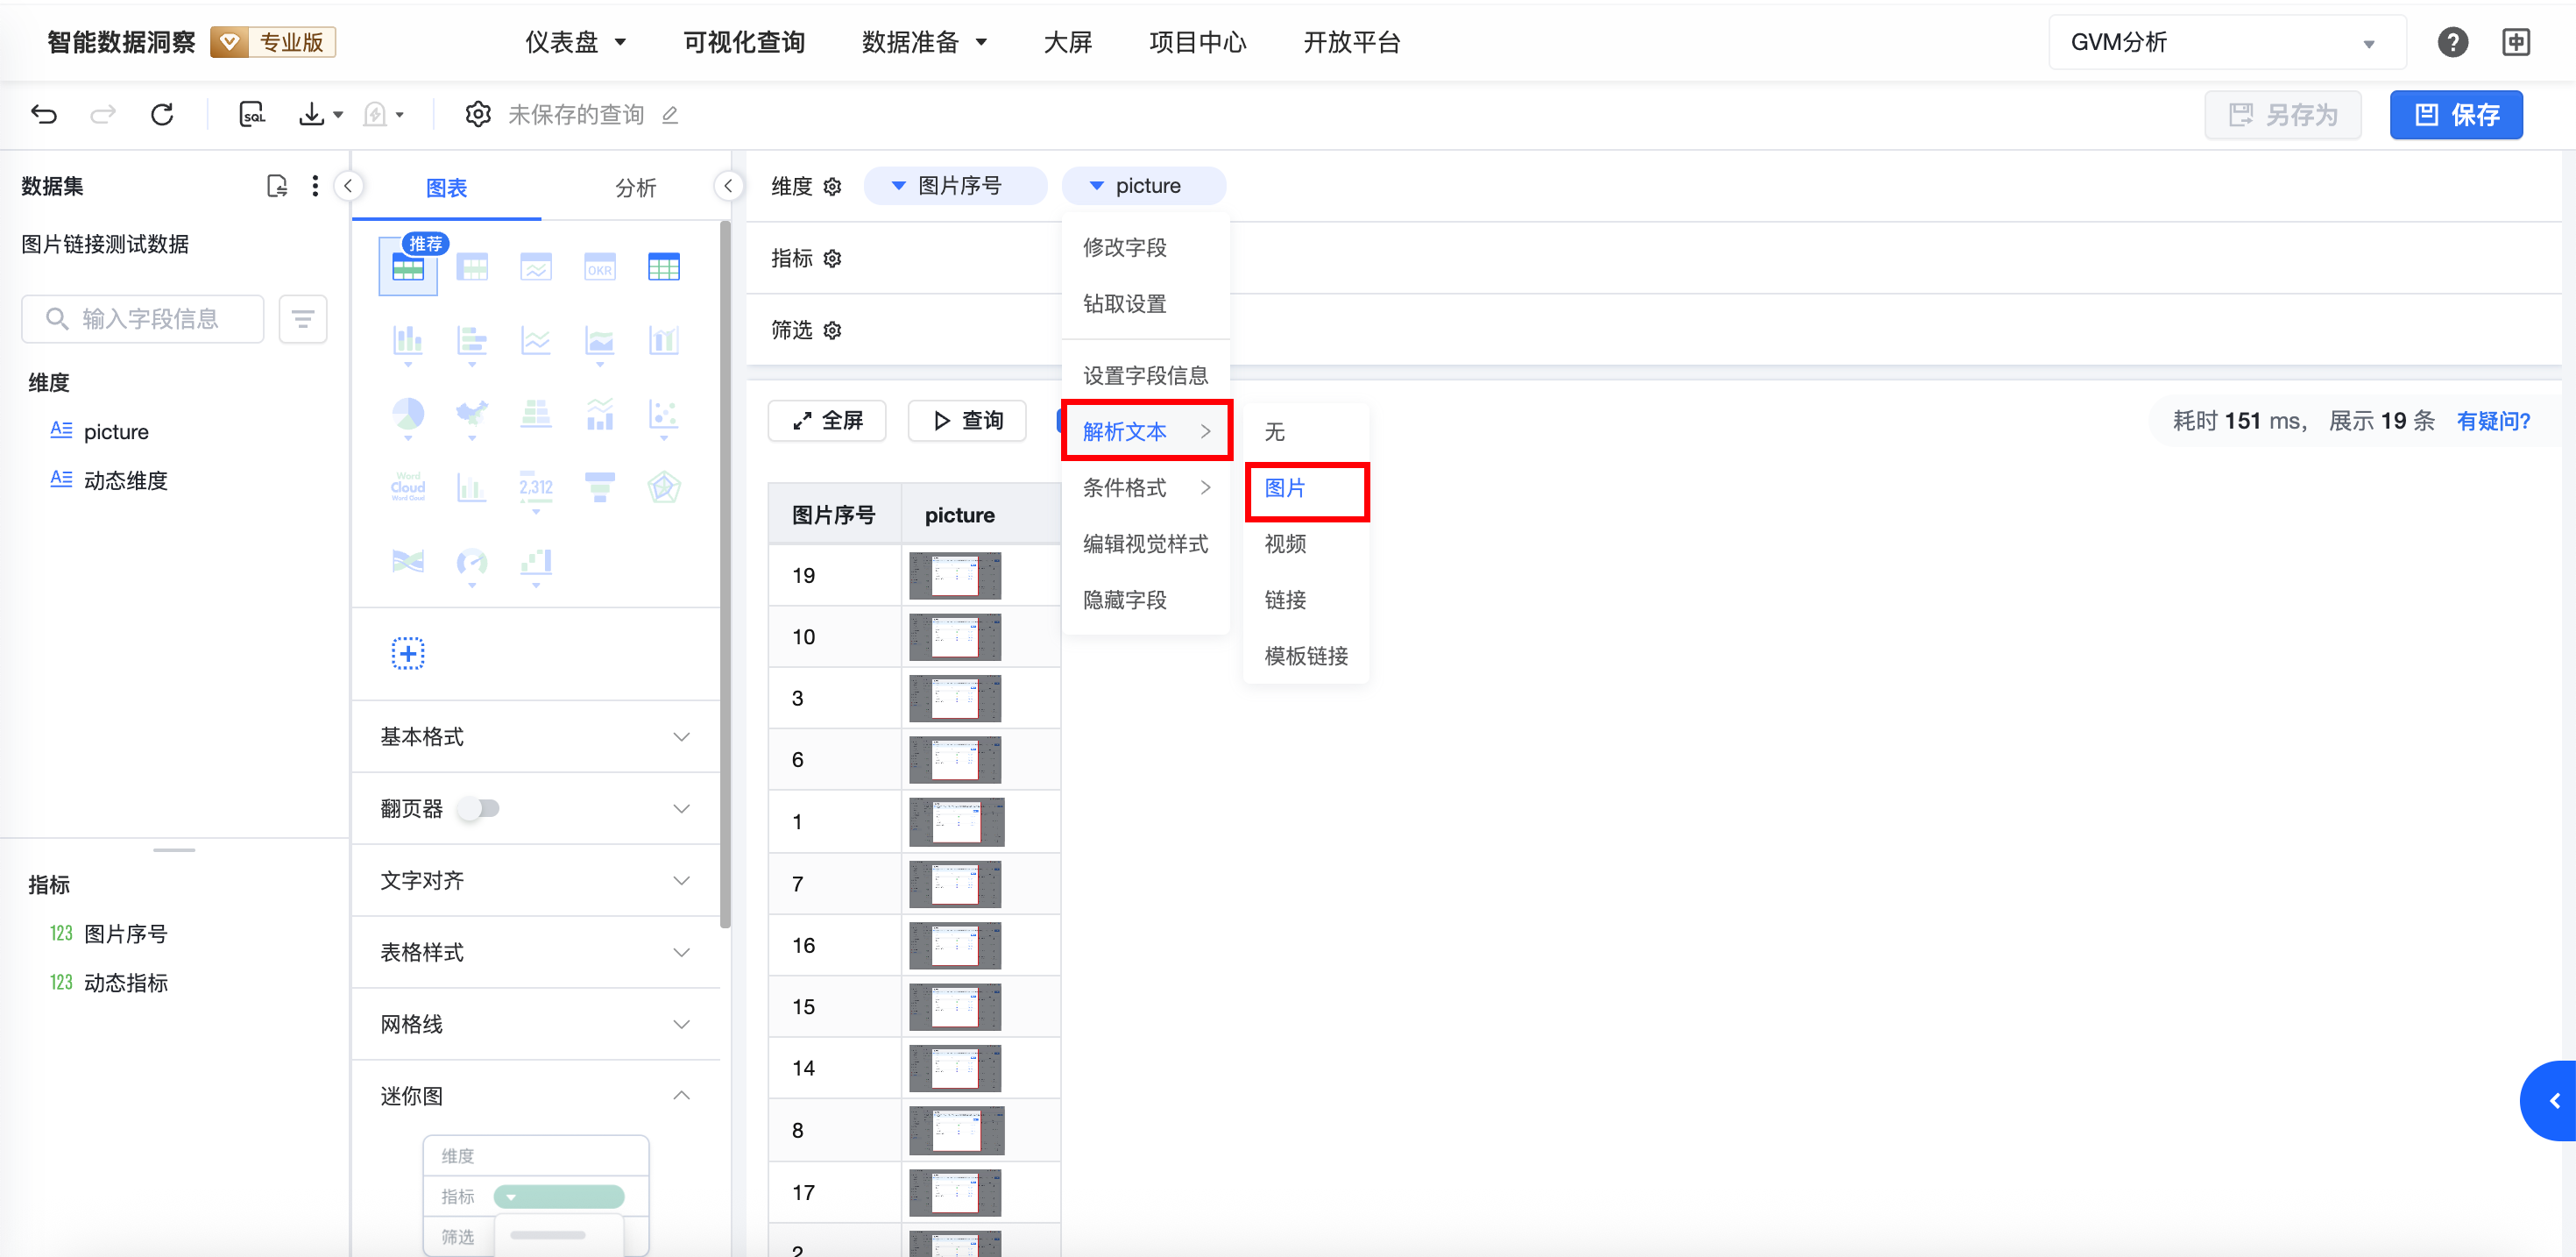Click the add custom chart plus icon
Image resolution: width=2576 pixels, height=1257 pixels.
point(407,654)
